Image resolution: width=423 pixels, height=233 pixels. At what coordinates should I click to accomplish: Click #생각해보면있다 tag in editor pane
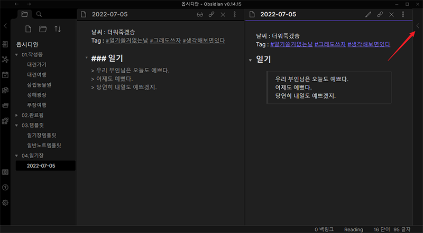(x=204, y=41)
